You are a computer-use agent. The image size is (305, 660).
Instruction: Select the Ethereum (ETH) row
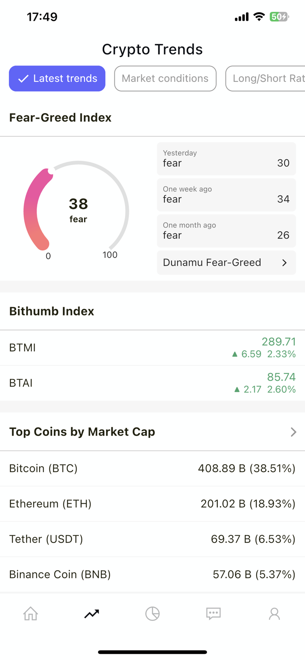click(152, 504)
